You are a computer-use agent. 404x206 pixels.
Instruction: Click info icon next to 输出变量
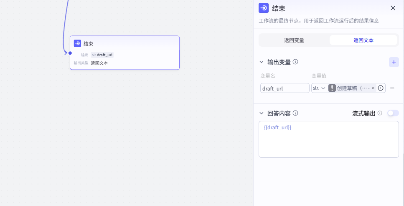[295, 62]
